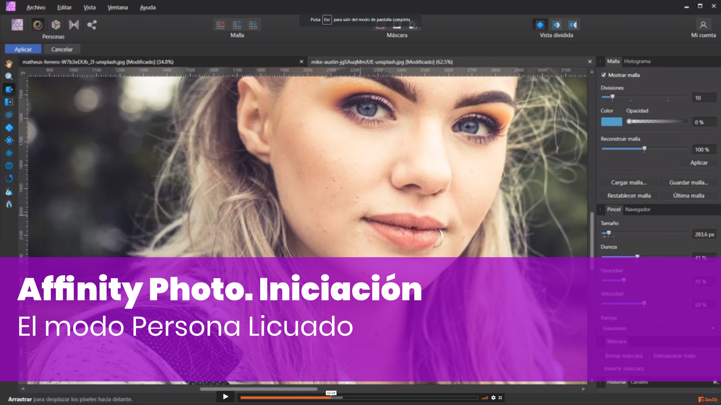Click the blue Aplicar button in the toolbar
721x405 pixels.
[x=23, y=49]
